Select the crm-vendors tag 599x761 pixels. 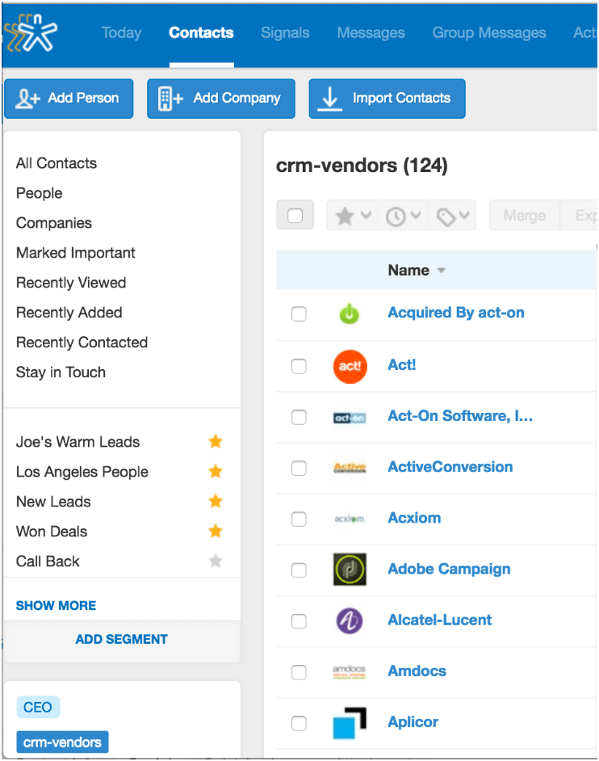pos(62,742)
